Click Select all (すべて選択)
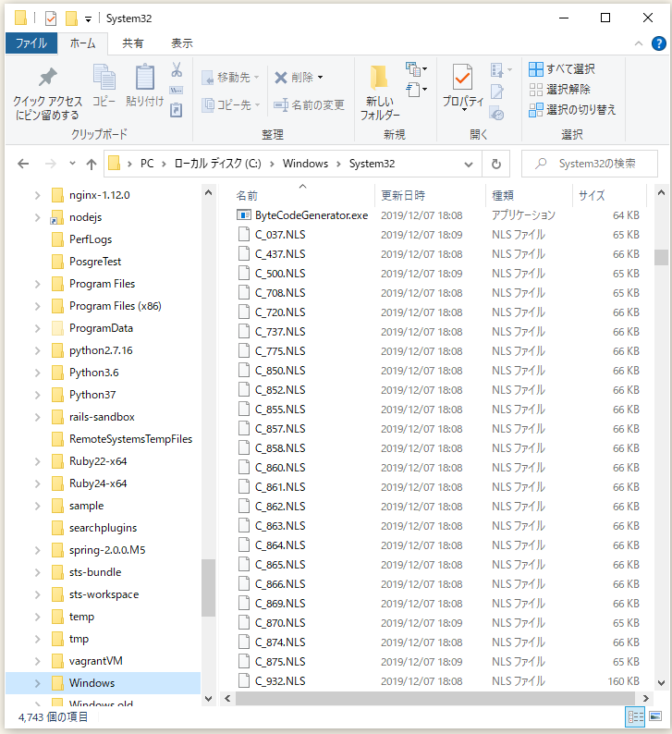The image size is (672, 734). click(x=562, y=69)
